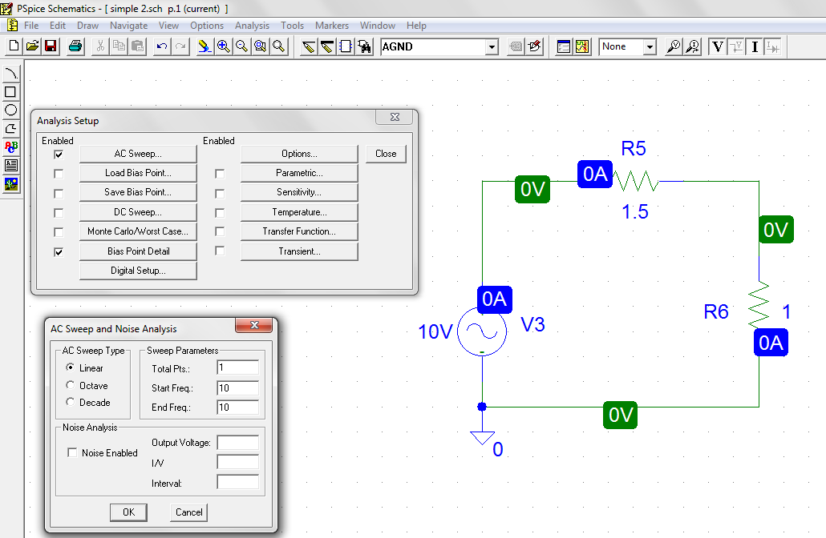Image resolution: width=826 pixels, height=538 pixels.
Task: Click the Total Pts input field
Action: (237, 367)
